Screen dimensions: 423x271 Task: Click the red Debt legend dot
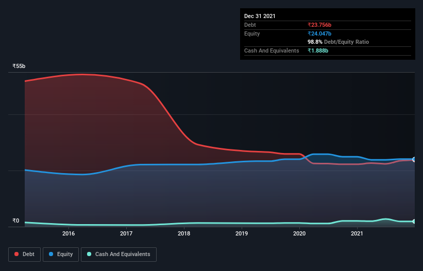tap(16, 254)
